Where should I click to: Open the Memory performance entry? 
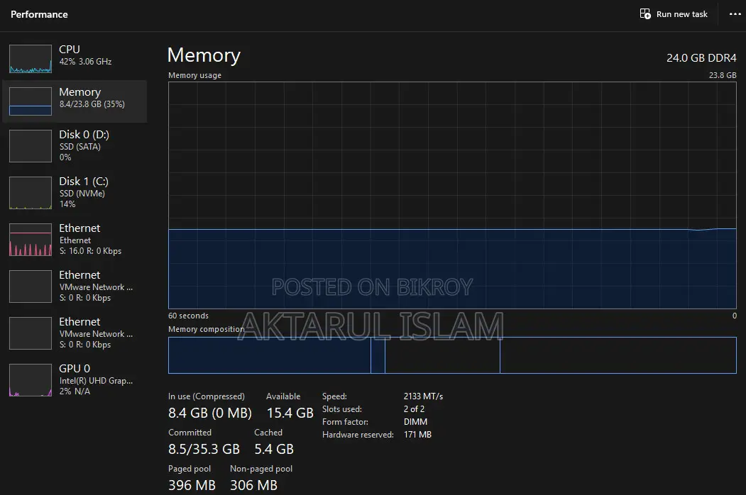[75, 101]
